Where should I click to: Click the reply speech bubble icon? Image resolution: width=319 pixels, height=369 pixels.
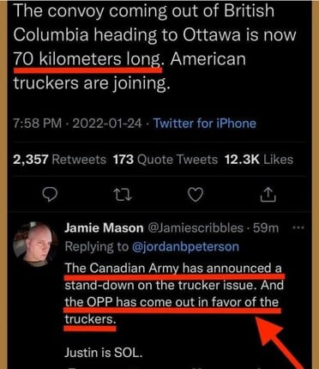click(x=50, y=194)
